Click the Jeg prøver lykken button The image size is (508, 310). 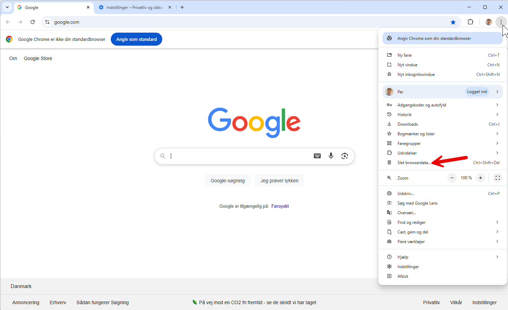point(280,181)
